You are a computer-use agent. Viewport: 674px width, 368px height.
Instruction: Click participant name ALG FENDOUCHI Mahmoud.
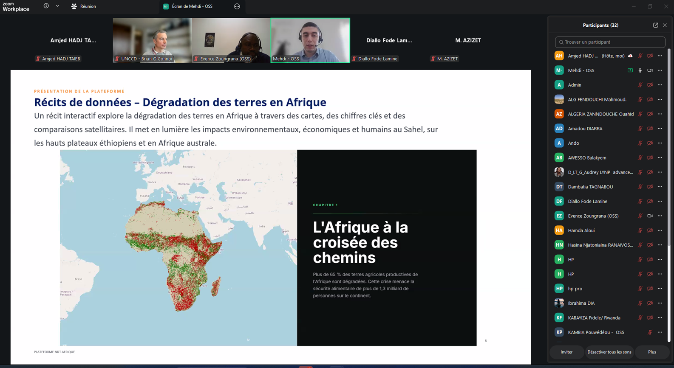tap(597, 99)
